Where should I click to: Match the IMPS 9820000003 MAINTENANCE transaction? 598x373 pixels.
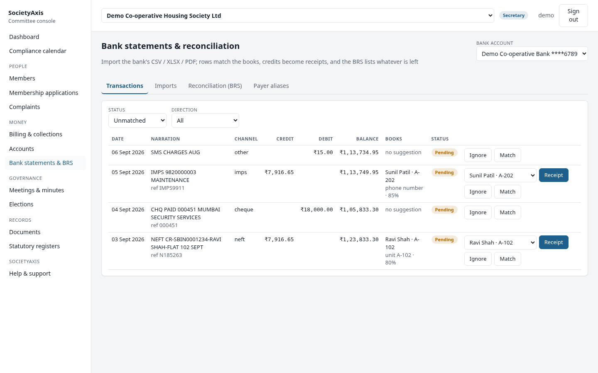click(x=507, y=192)
